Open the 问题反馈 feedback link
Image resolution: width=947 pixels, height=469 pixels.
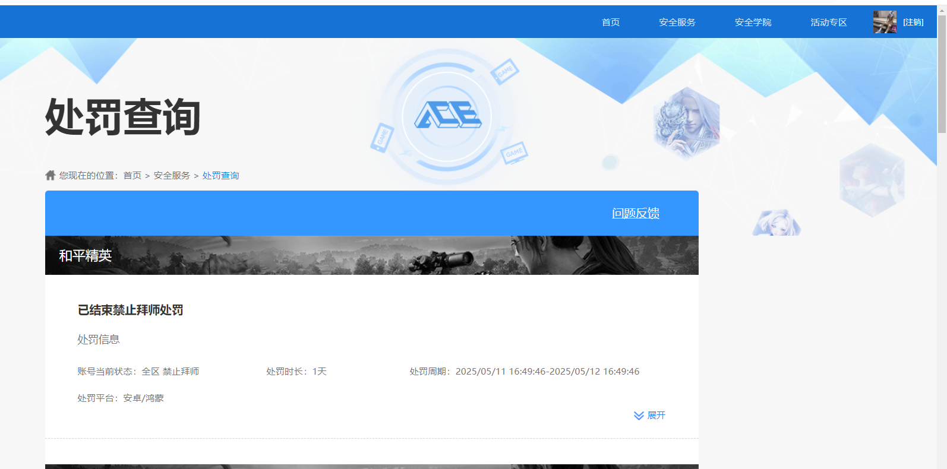(635, 213)
